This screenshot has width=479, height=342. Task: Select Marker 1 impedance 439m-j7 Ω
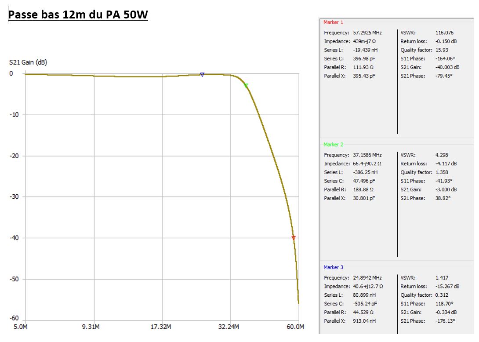pos(364,41)
